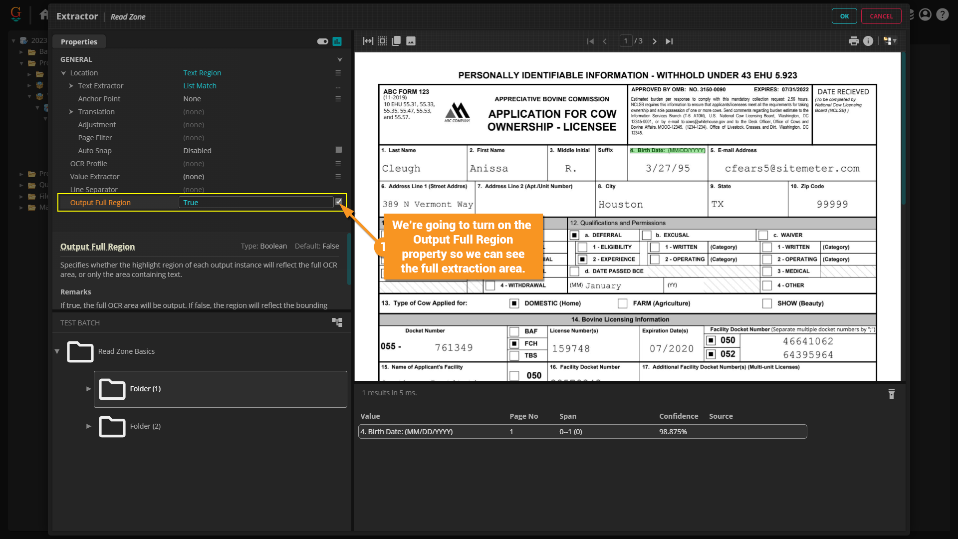
Task: Click the GENERAL section header
Action: [76, 59]
